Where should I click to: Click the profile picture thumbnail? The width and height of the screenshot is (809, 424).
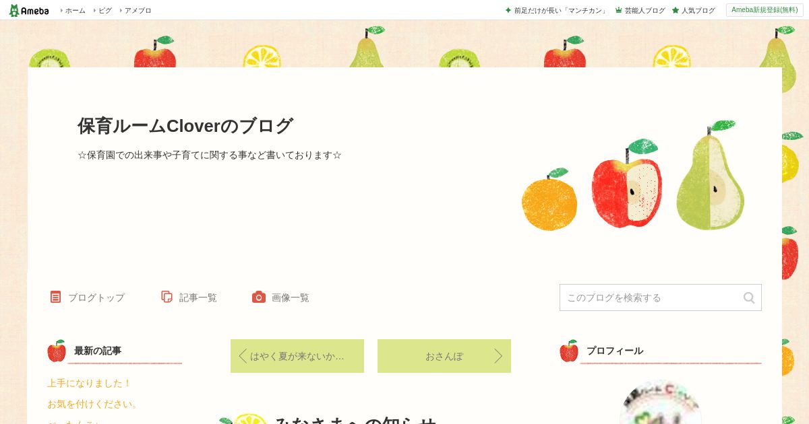[661, 402]
